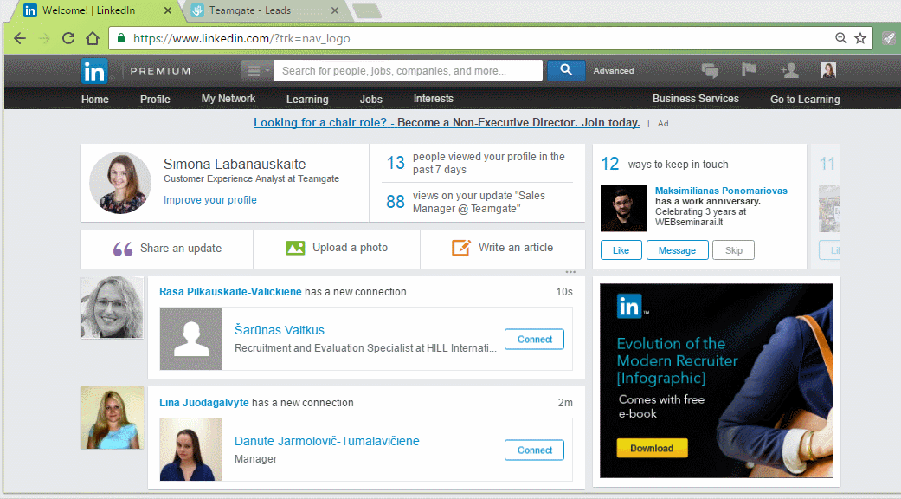Open 12 ways to keep in touch
Viewport: 901px width, 499px height.
[665, 164]
